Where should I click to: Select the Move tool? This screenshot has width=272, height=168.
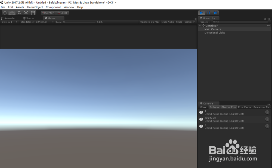pyautogui.click(x=12, y=13)
